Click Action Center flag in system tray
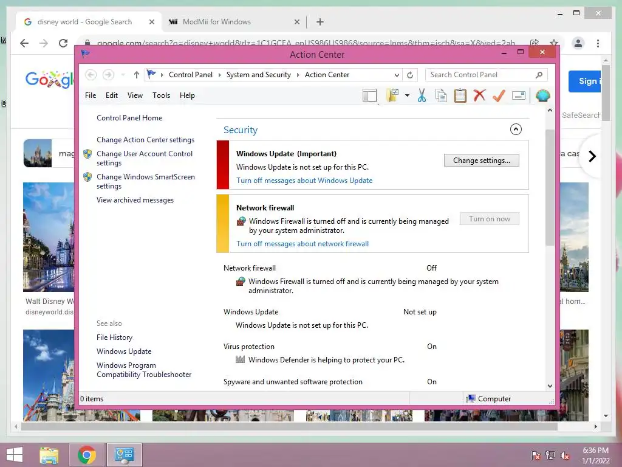 click(536, 455)
